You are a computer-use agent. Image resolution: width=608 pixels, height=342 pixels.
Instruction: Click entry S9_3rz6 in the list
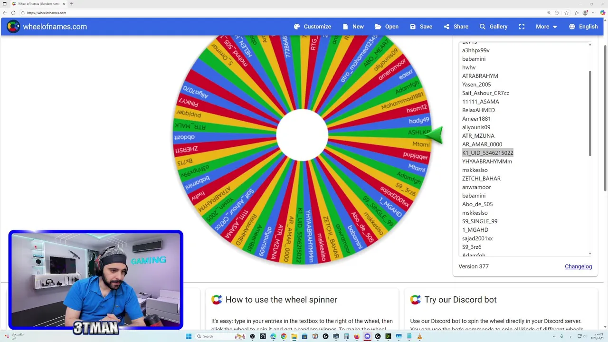[x=472, y=247]
